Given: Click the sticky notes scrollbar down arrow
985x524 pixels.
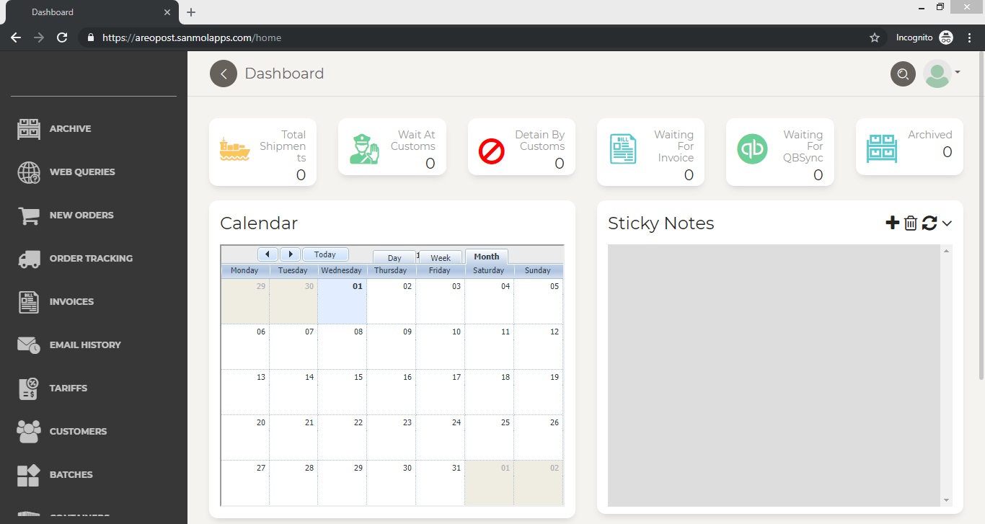Looking at the screenshot, I should (x=947, y=500).
